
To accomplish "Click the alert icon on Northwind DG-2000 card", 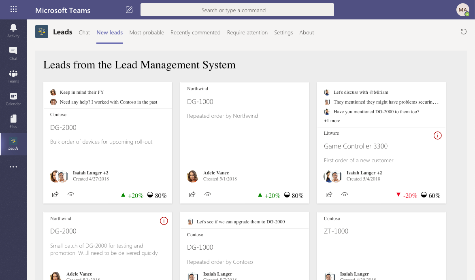I will click(164, 221).
